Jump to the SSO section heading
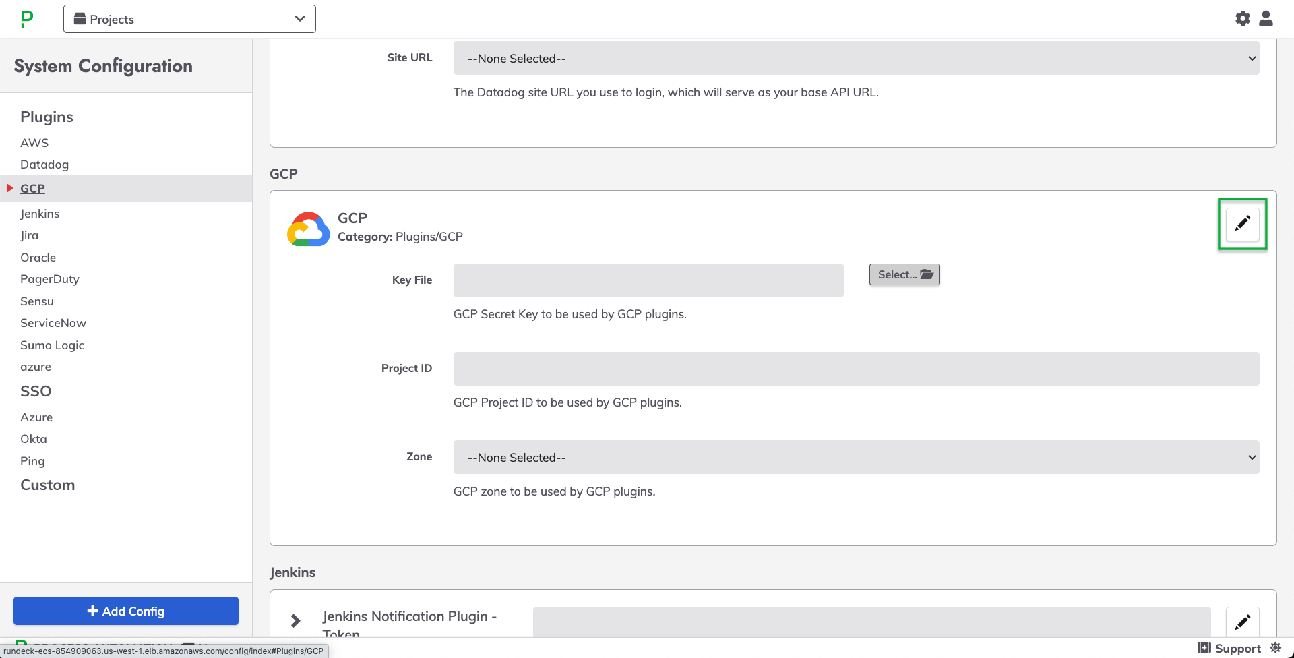The width and height of the screenshot is (1294, 658). point(36,391)
